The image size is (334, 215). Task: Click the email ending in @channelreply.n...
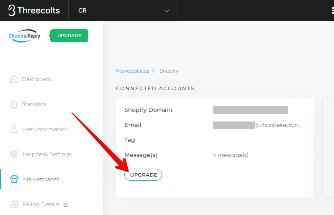point(257,125)
